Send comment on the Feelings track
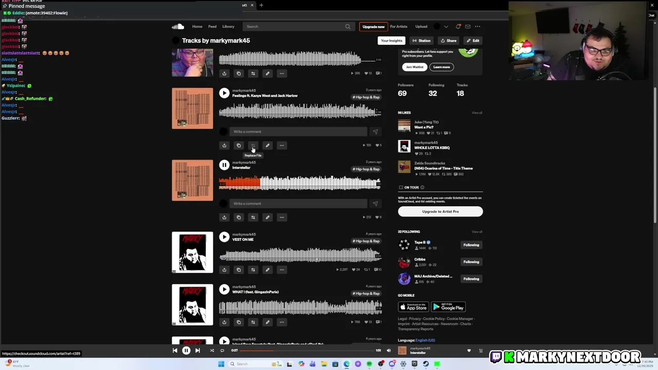The height and width of the screenshot is (370, 658). [x=375, y=132]
